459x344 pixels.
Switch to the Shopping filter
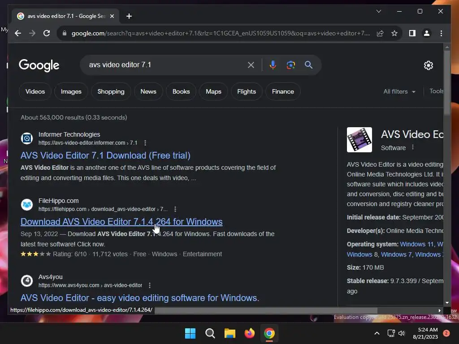coord(111,91)
